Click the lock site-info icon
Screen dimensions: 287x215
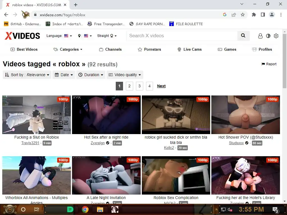35,15
